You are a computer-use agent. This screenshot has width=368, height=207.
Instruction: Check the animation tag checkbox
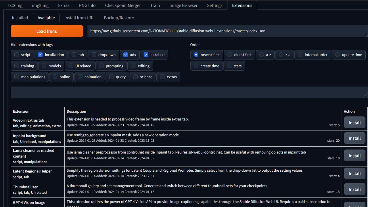80,77
